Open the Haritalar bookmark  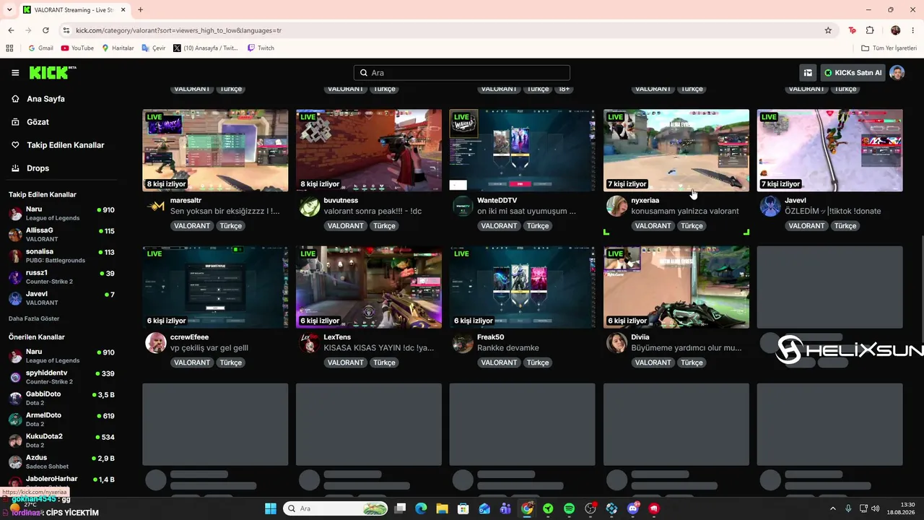tap(118, 48)
